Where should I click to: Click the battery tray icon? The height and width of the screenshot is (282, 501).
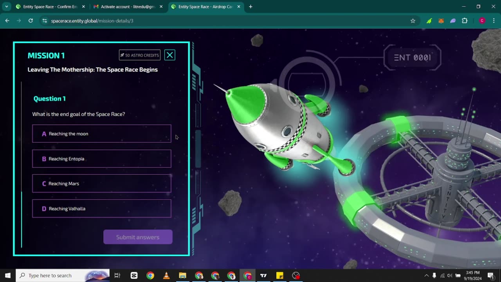[458, 275]
